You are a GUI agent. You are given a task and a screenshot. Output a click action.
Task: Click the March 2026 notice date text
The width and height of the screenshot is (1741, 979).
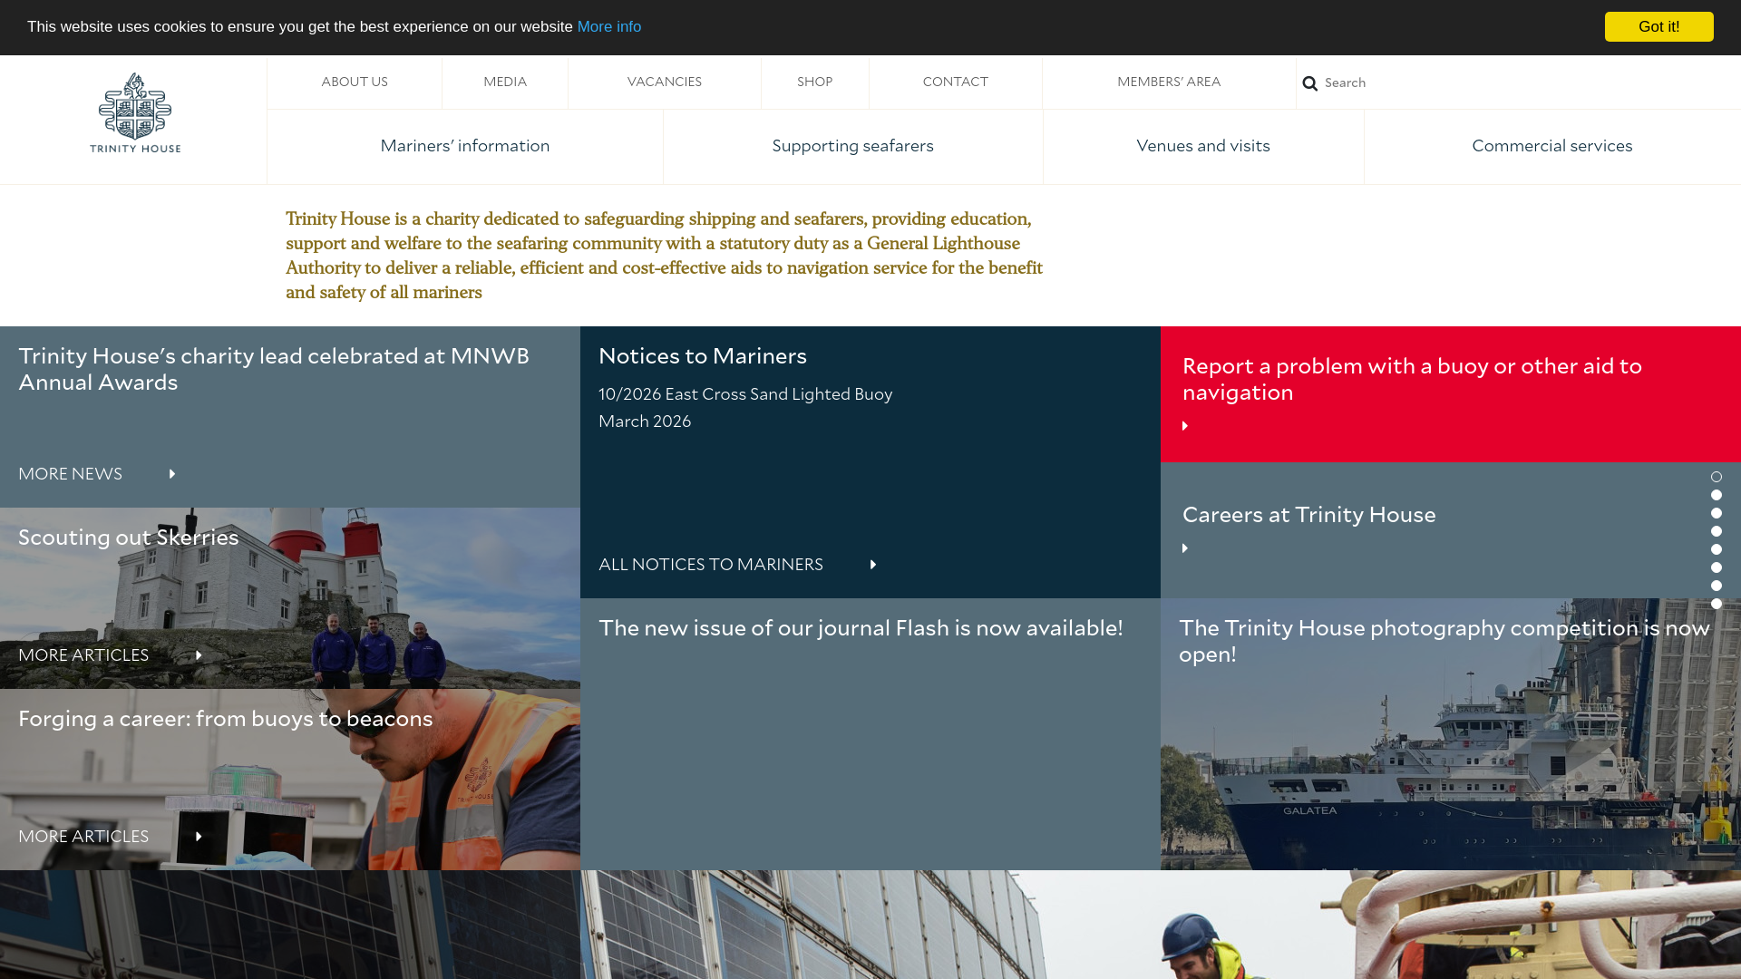coord(645,422)
